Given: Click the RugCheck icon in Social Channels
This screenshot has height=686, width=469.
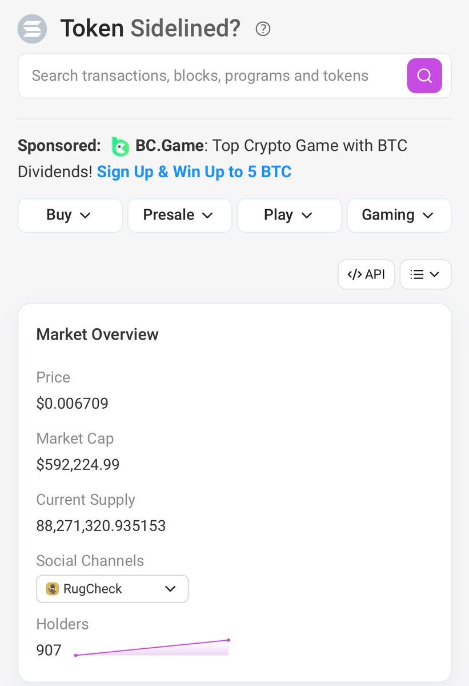Looking at the screenshot, I should click(53, 589).
